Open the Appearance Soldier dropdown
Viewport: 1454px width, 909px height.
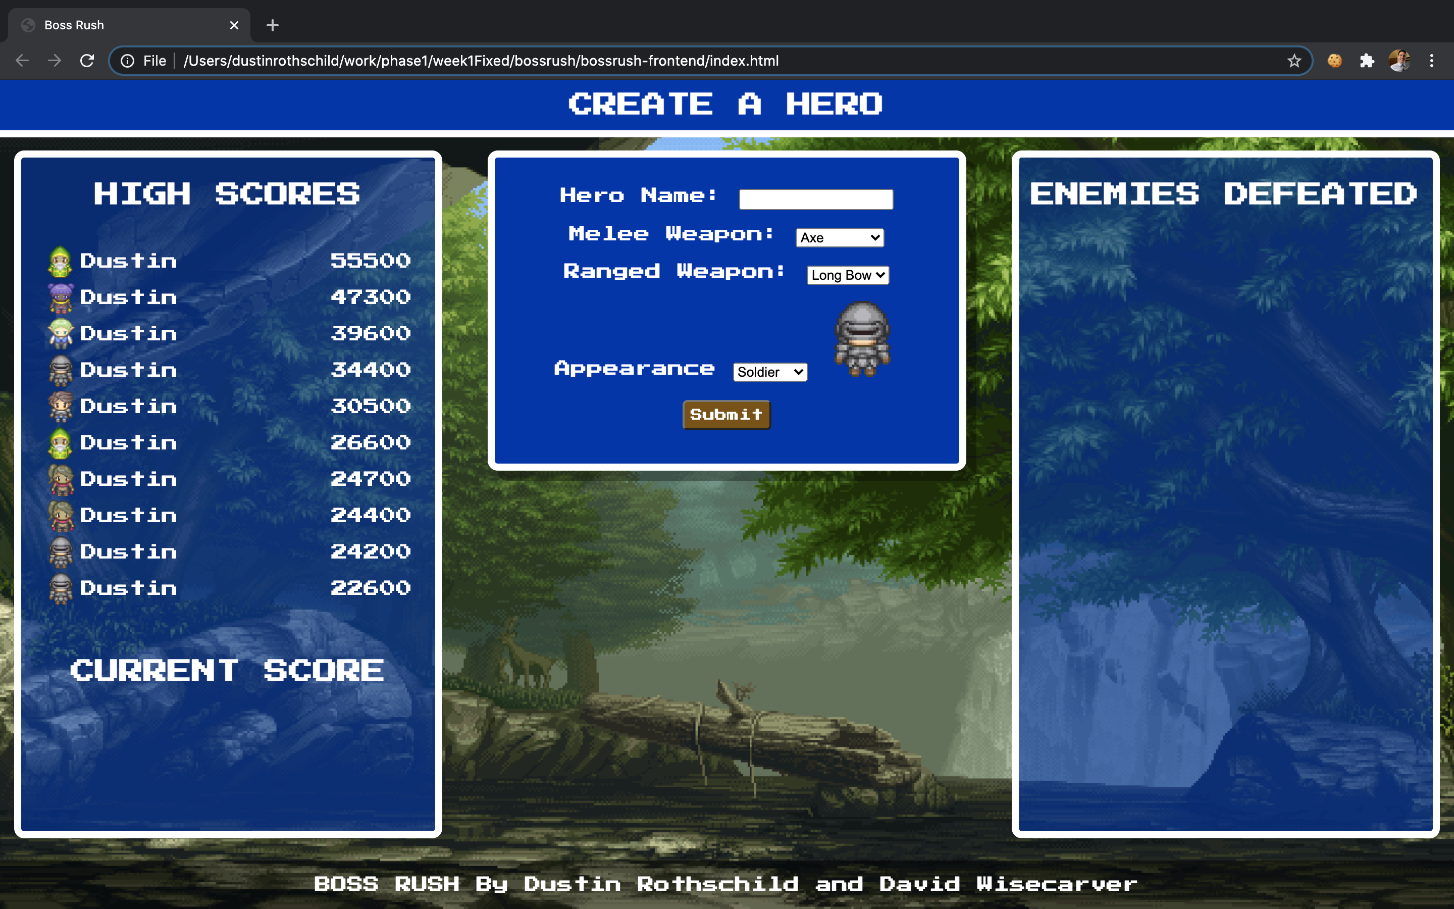click(x=769, y=372)
